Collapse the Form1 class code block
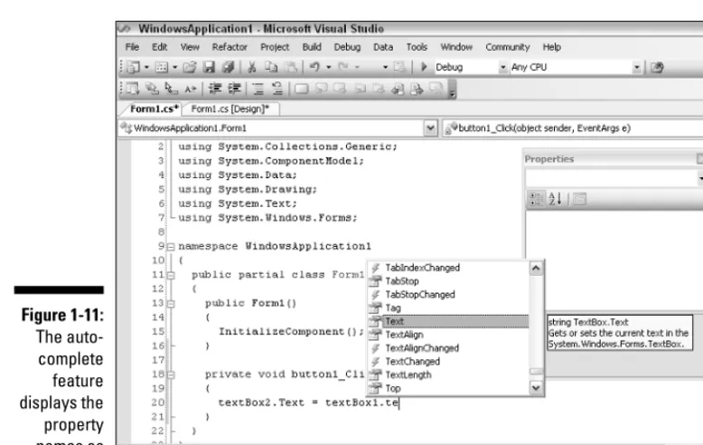This screenshot has height=445, width=703. 171,275
